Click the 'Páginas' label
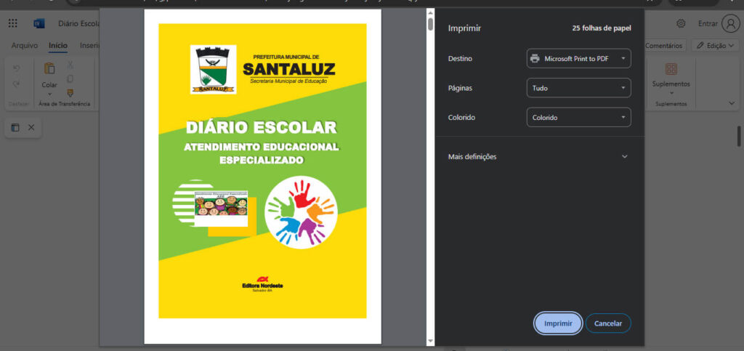This screenshot has height=351, width=744. 460,88
